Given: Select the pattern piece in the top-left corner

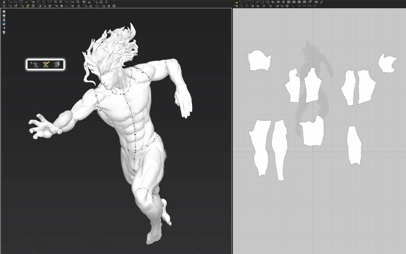Looking at the screenshot, I should pos(259,61).
